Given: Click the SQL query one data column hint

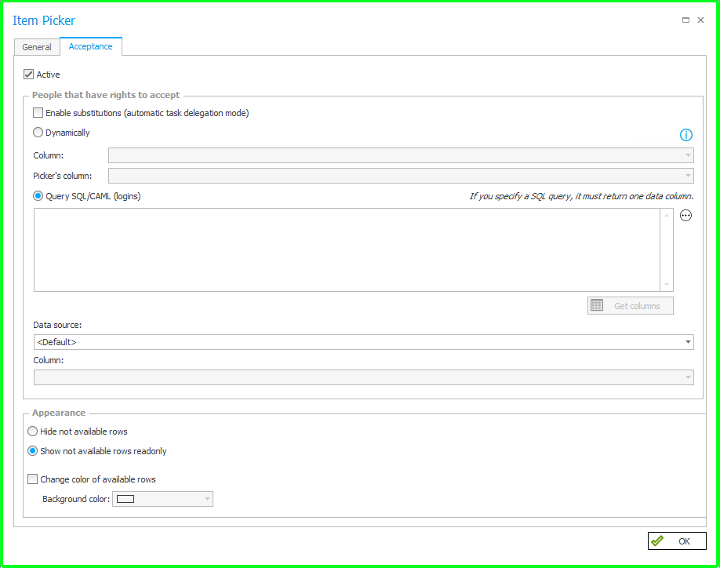Looking at the screenshot, I should (581, 196).
